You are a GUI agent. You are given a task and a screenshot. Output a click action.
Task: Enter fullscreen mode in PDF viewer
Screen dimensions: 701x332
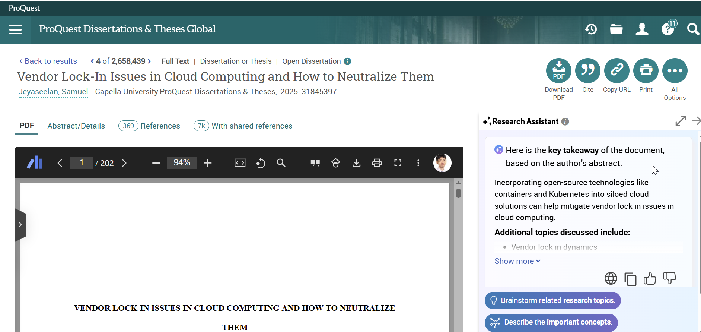398,163
